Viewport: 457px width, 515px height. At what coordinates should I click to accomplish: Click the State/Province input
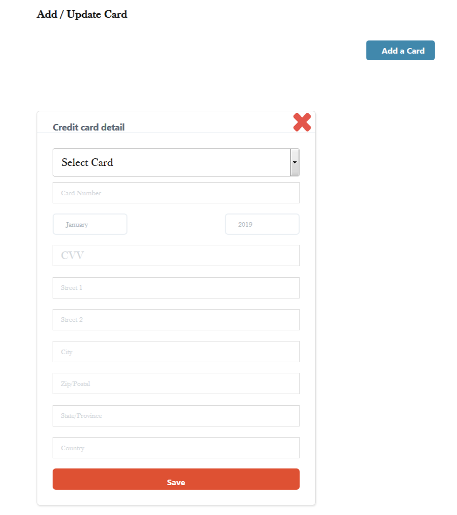click(176, 416)
